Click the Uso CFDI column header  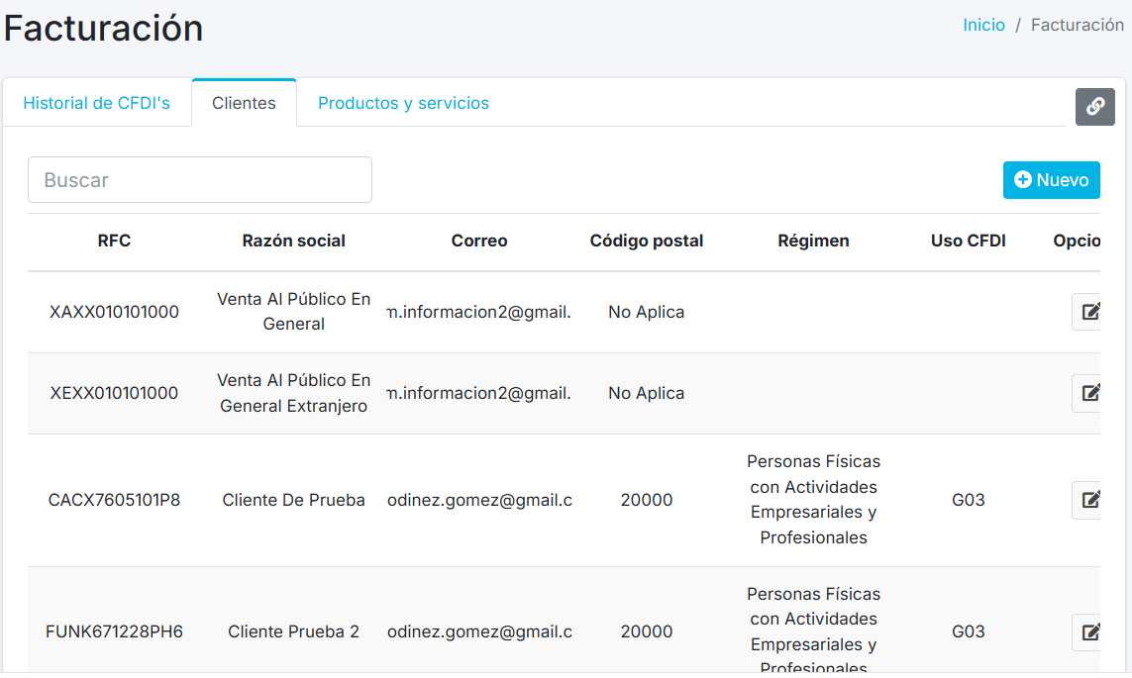(x=968, y=241)
